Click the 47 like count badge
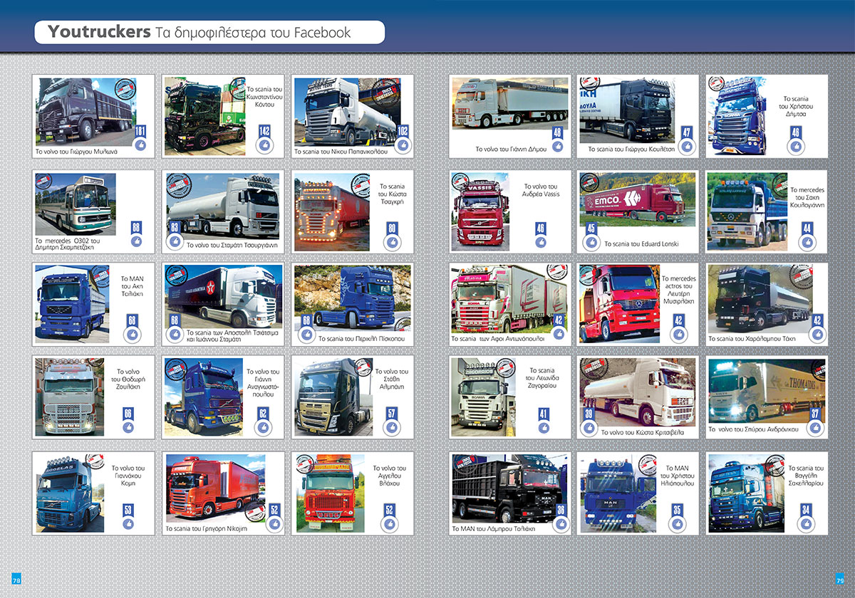The image size is (855, 598). click(687, 132)
